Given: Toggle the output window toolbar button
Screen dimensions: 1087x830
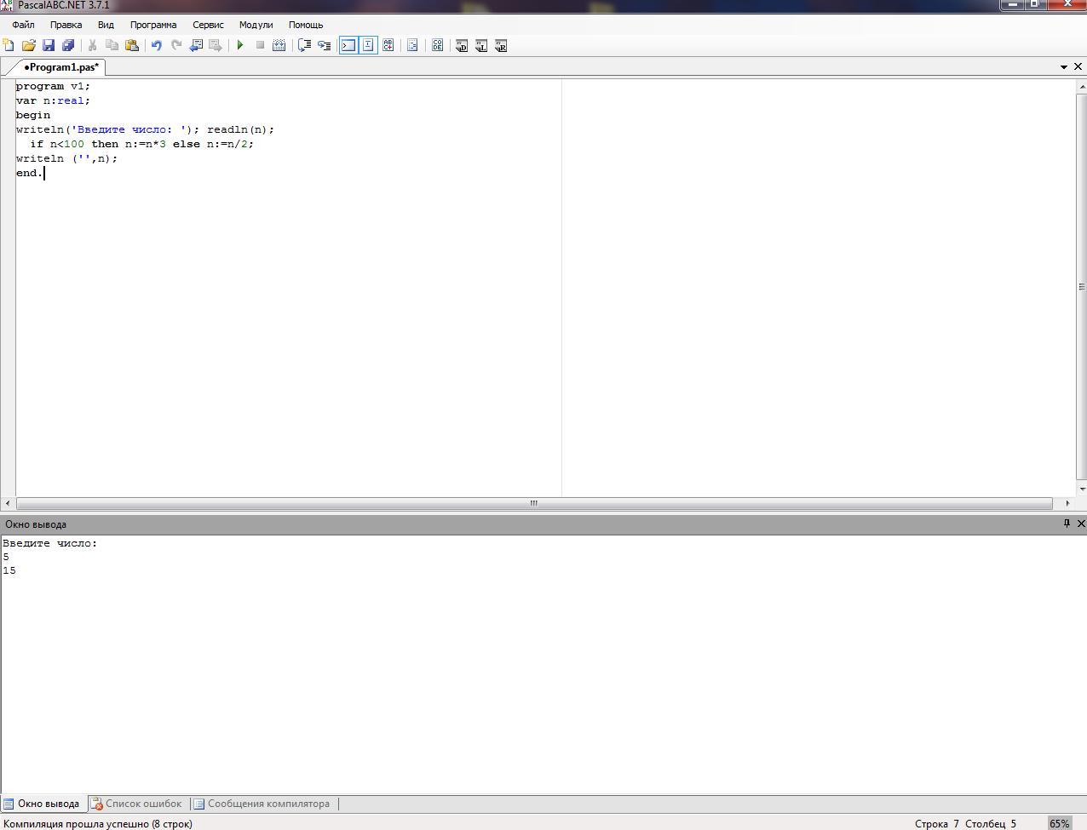Looking at the screenshot, I should 348,45.
